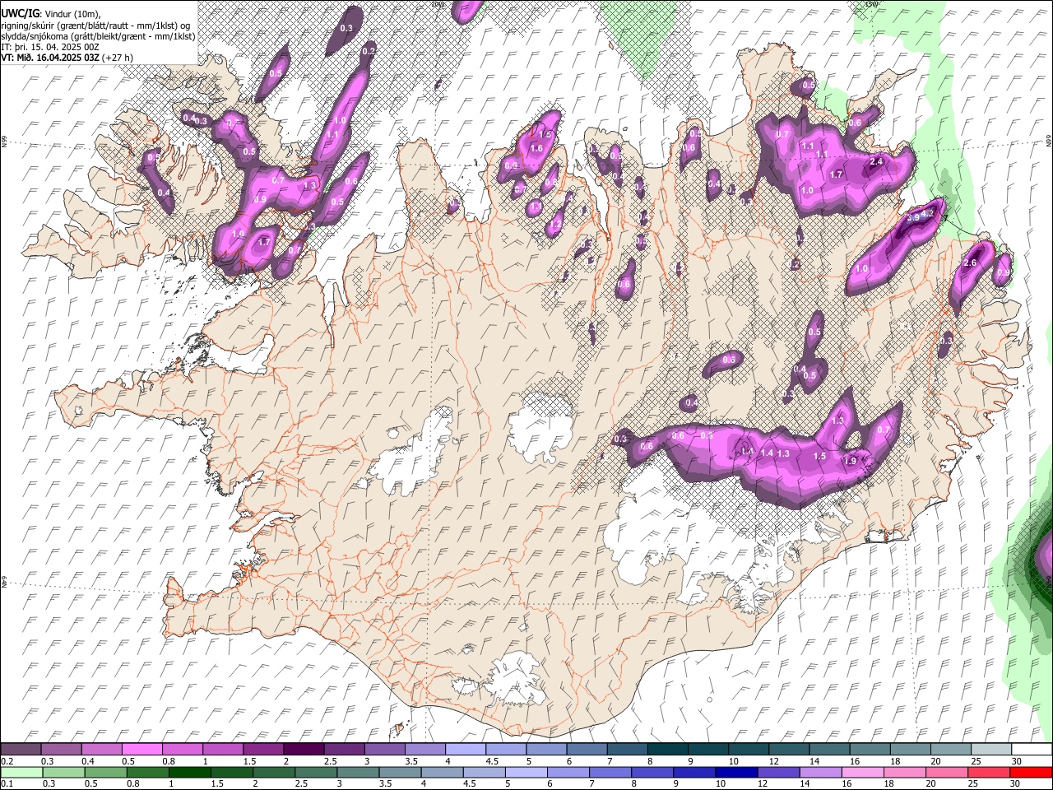Viewport: 1053px width, 790px height.
Task: Pick the deep blue swatch between 10 and 12
Action: 736,772
